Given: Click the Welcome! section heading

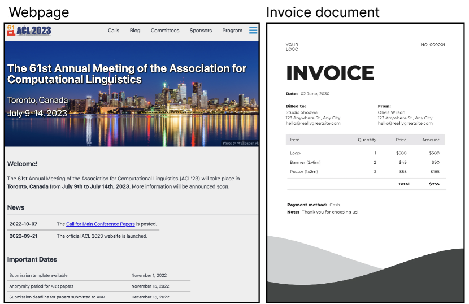Looking at the screenshot, I should tap(23, 164).
